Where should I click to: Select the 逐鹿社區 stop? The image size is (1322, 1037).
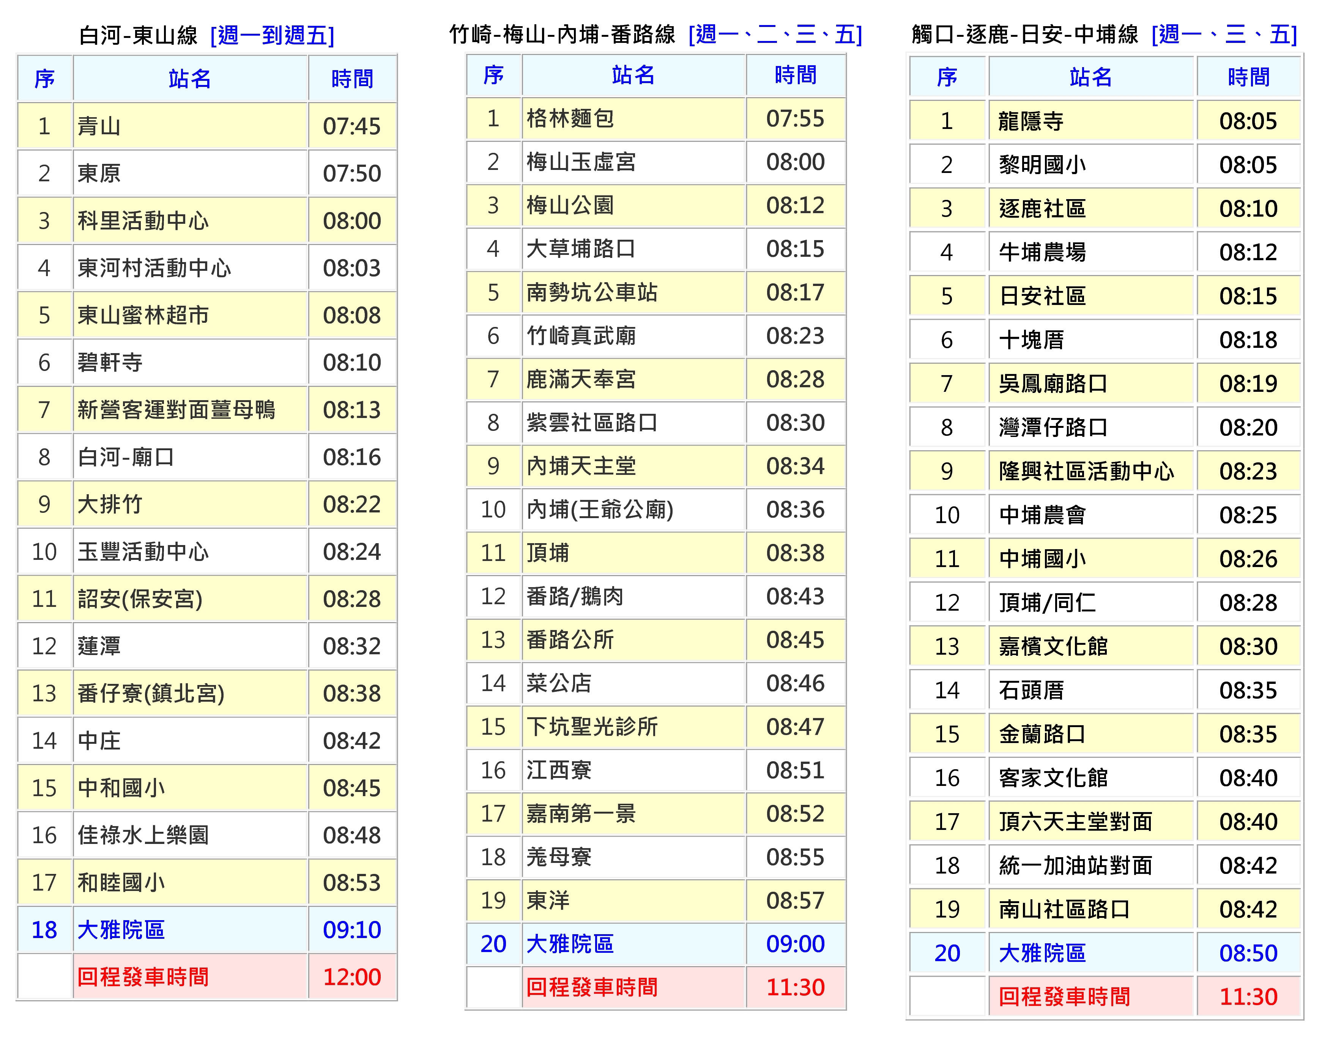coord(1042,209)
